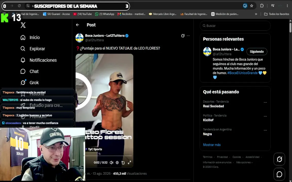The image size is (292, 182).
Task: Open options for the Negra trend
Action: pos(265,130)
